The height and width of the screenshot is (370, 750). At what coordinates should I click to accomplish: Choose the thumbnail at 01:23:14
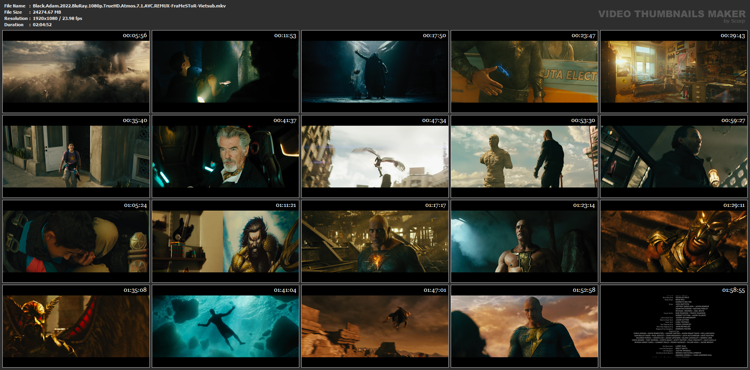tap(524, 241)
